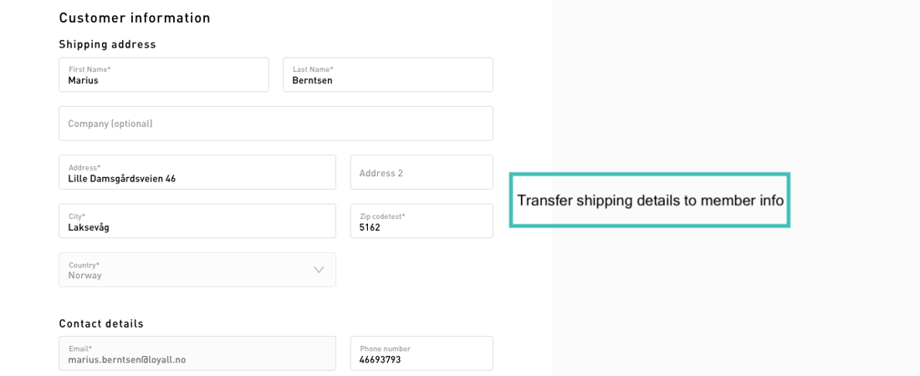920x376 pixels.
Task: Open the Country selector showing Norway
Action: (x=197, y=270)
